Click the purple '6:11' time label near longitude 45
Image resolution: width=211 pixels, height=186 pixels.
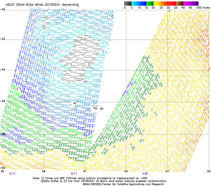(12, 174)
